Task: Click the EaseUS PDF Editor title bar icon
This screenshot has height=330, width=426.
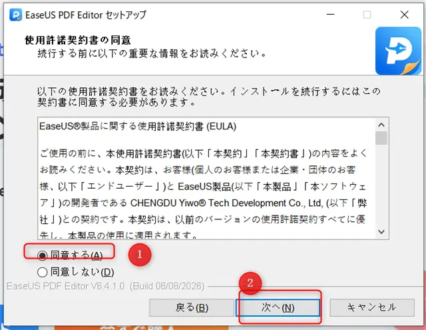Action: (15, 15)
